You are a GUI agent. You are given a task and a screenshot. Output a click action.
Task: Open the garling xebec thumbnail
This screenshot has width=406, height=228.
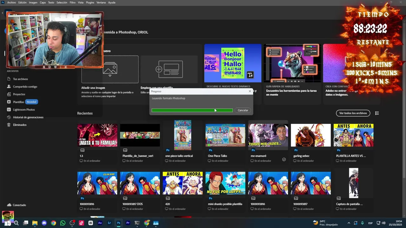[x=311, y=135]
